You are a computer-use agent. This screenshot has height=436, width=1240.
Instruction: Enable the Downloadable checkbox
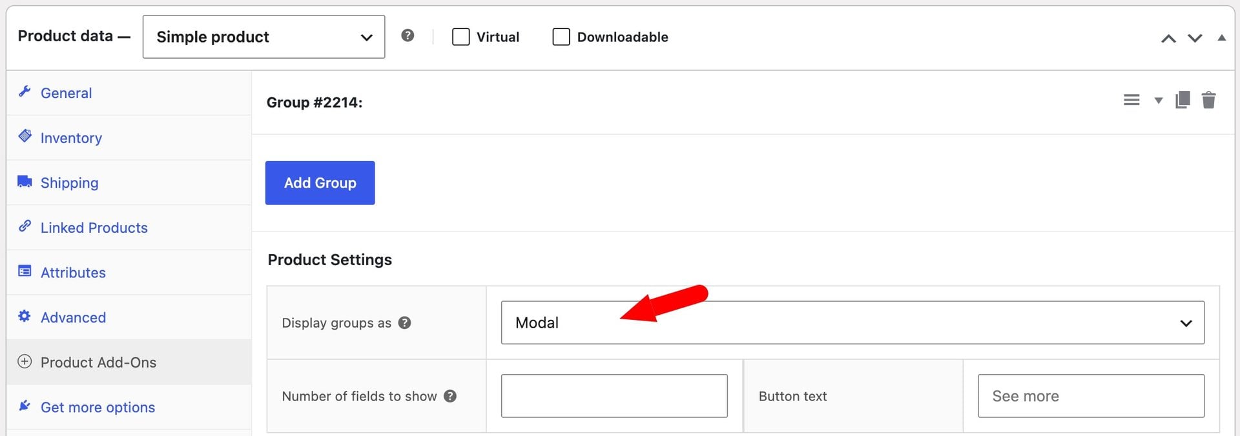[x=561, y=37]
